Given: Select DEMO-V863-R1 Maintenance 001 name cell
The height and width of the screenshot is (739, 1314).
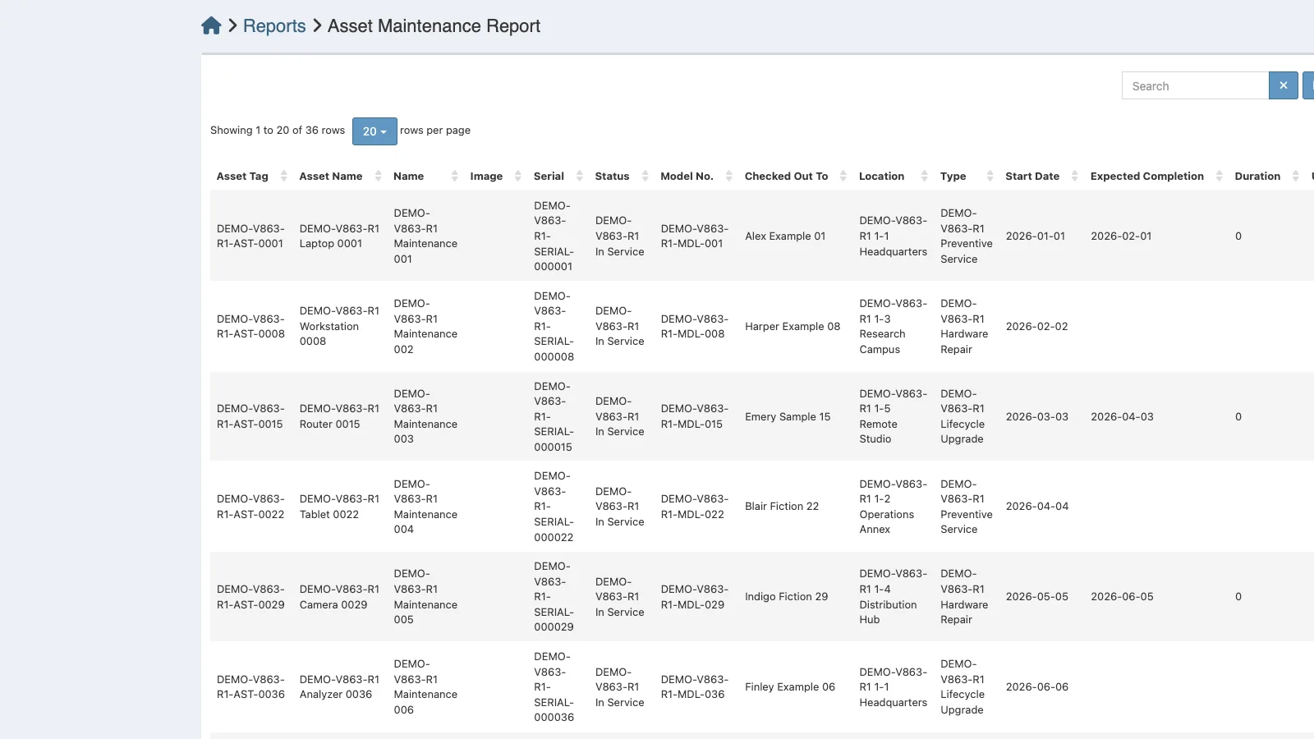Looking at the screenshot, I should pos(425,236).
